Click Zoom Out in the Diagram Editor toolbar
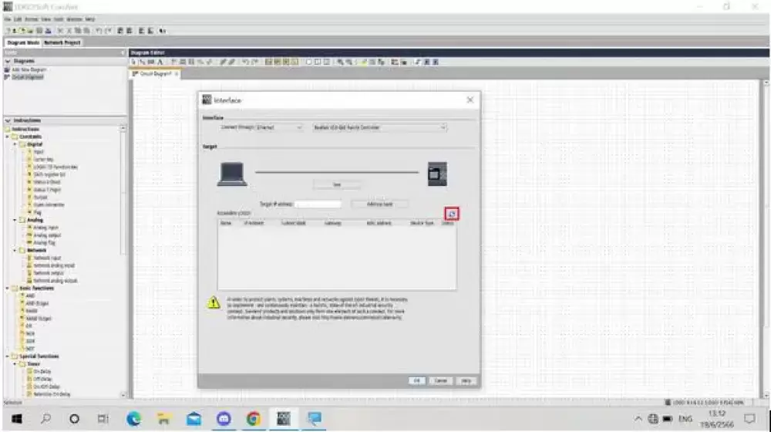771x432 pixels. point(349,62)
